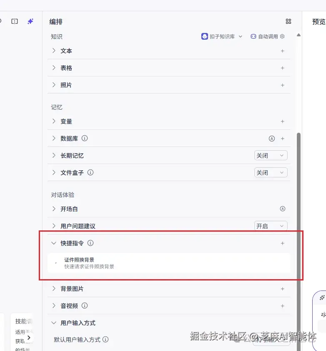Click the 知识 section label

57,36
